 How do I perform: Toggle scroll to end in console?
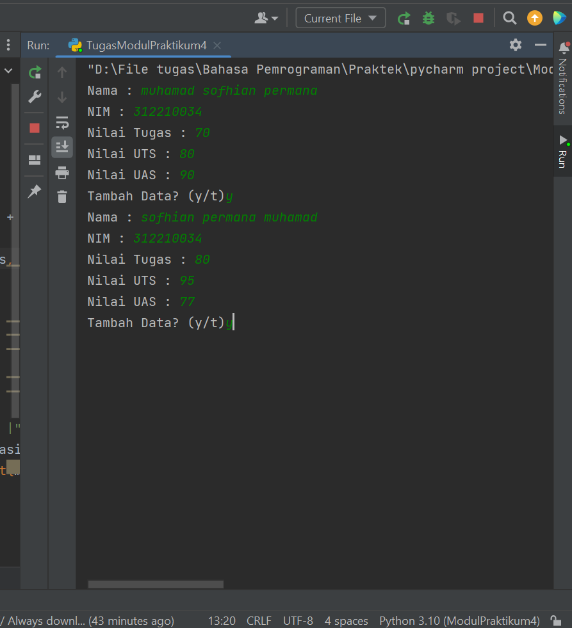[x=62, y=147]
